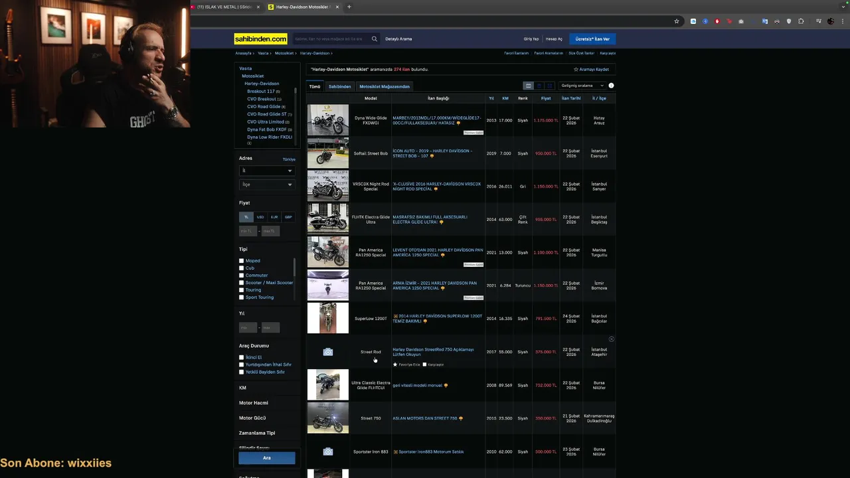The image size is (850, 478).
Task: Open the Pan America Manisa listing thumbnail
Action: (328, 252)
